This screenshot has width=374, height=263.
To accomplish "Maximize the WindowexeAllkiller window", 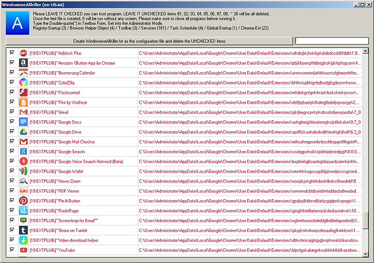I will (363, 5).
